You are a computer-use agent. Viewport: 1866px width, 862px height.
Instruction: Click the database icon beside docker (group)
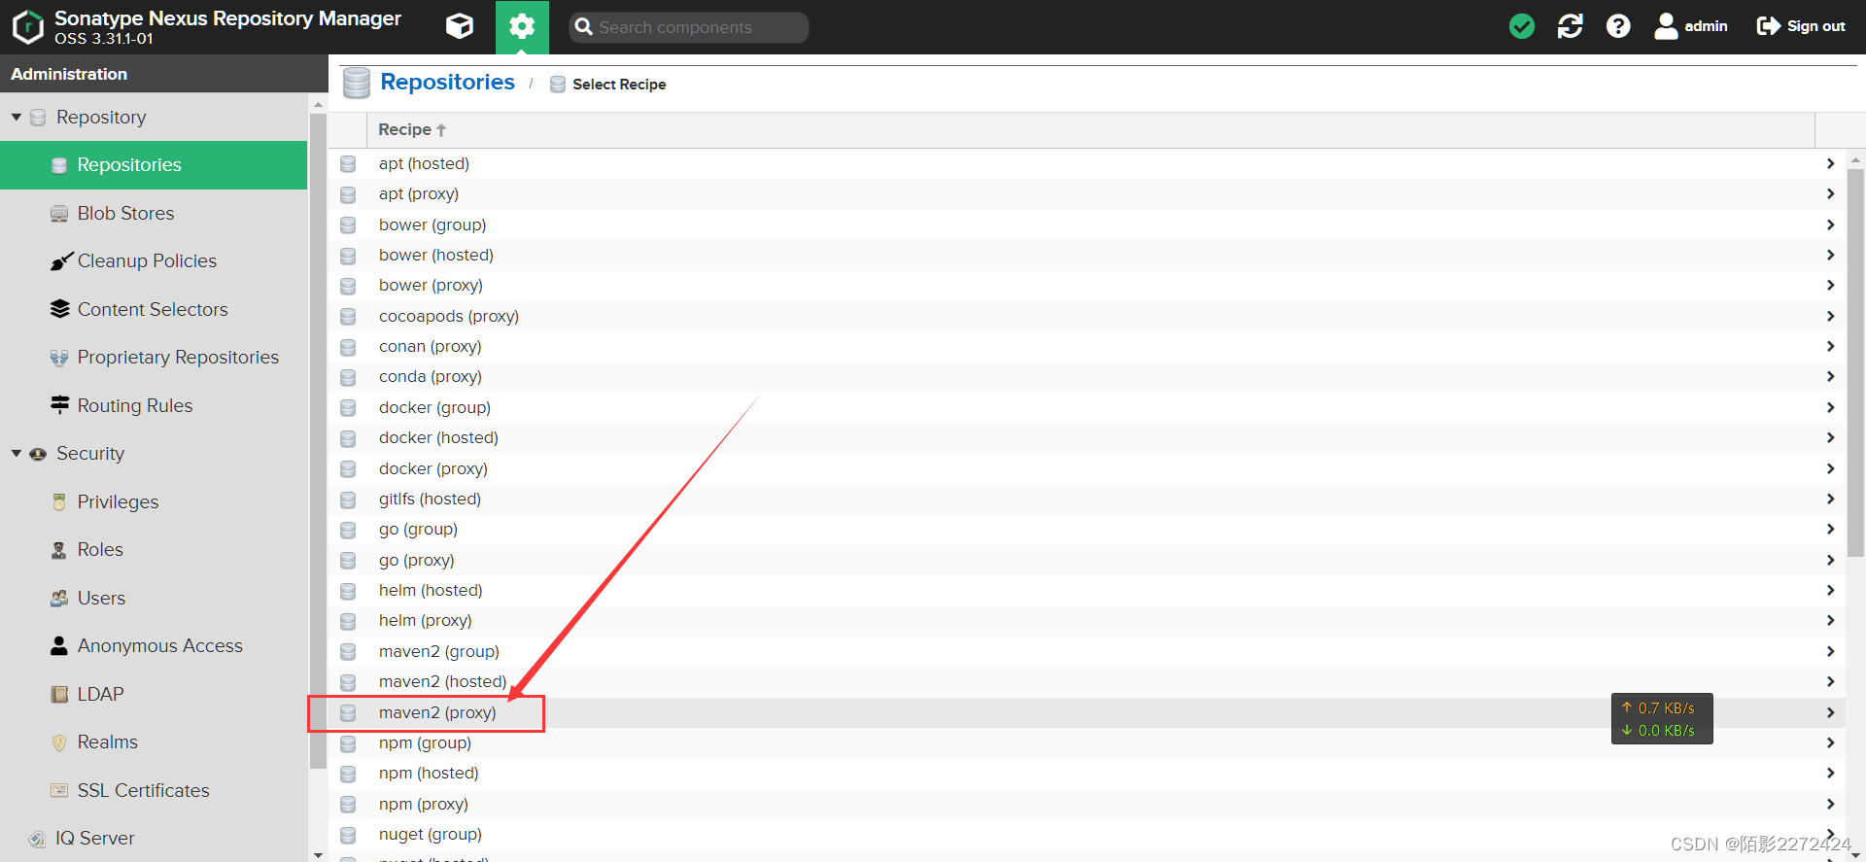348,408
